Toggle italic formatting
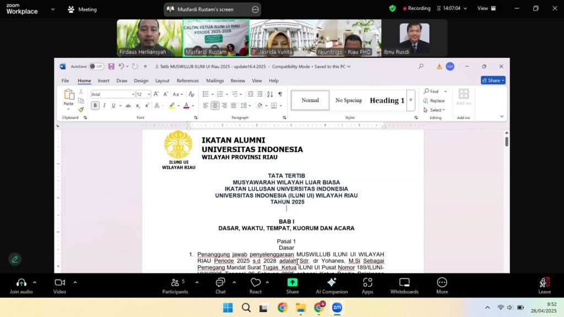The image size is (564, 317). pos(104,105)
